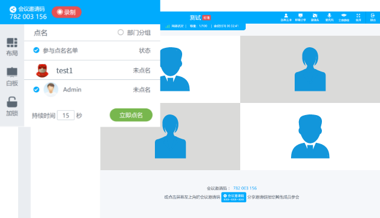
Task: Select the bottom-right male silhouette video tile
Action: click(x=310, y=136)
